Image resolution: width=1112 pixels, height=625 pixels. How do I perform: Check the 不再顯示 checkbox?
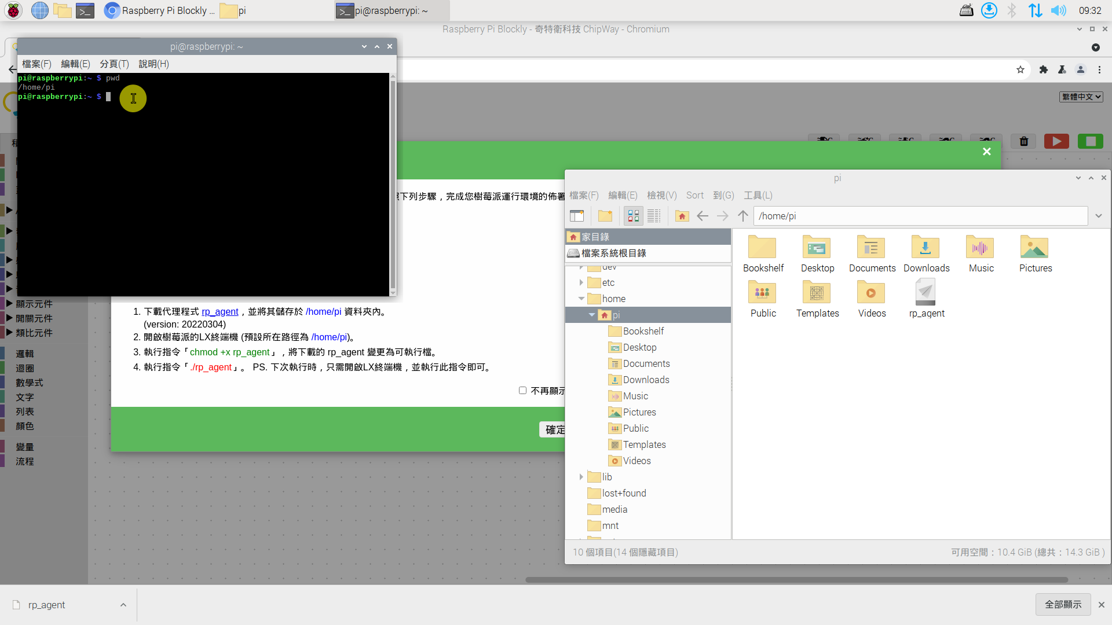[523, 391]
